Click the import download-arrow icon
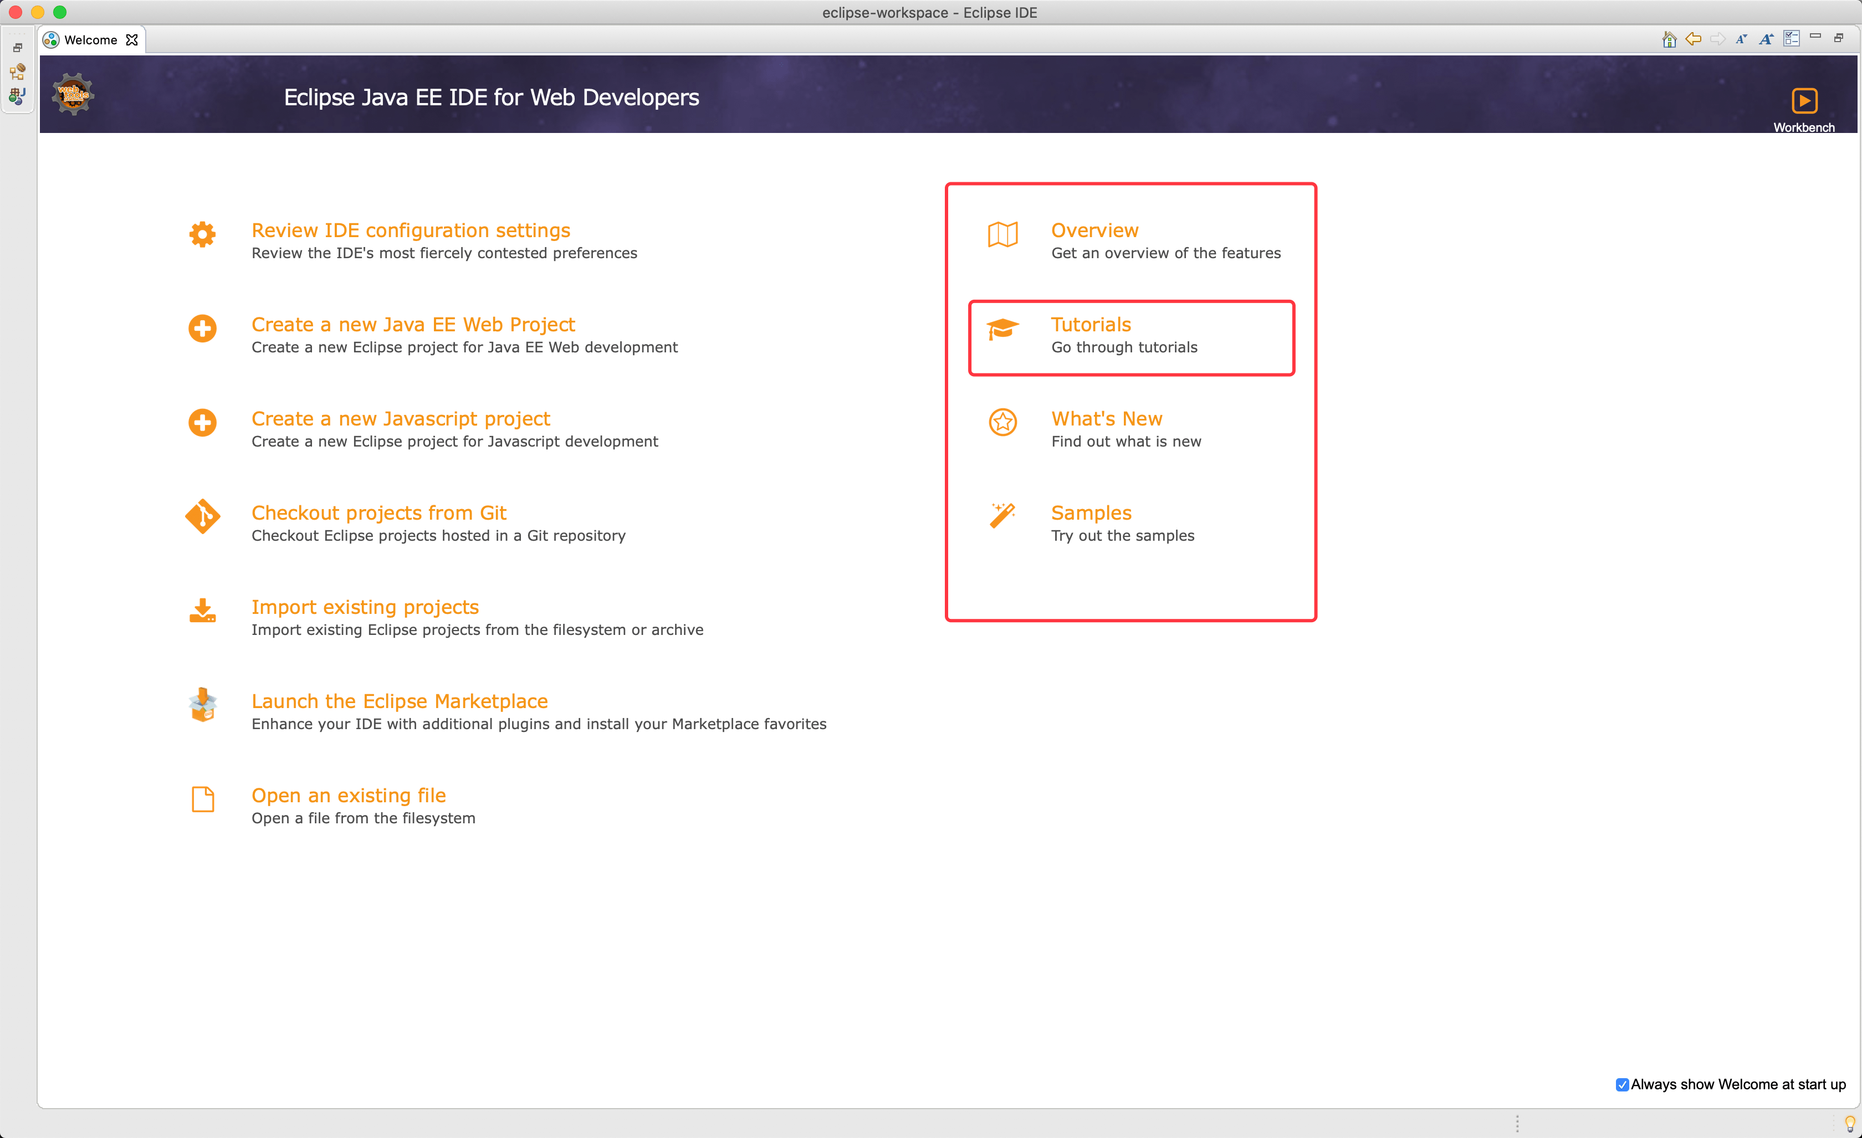Viewport: 1862px width, 1138px height. pyautogui.click(x=202, y=611)
